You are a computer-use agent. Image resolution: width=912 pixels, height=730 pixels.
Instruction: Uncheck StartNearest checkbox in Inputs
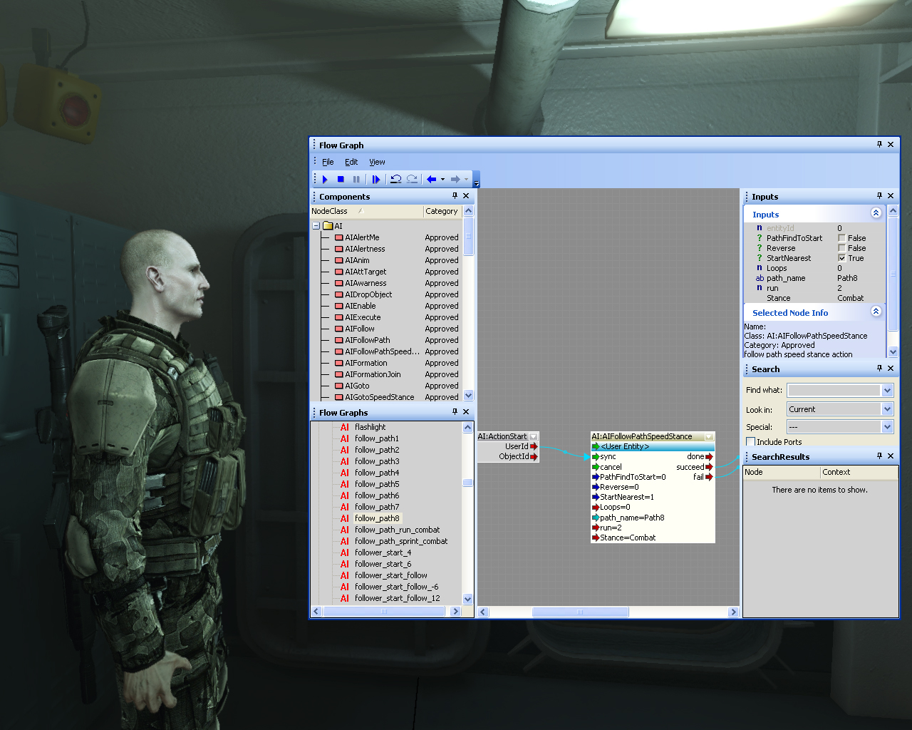point(841,258)
